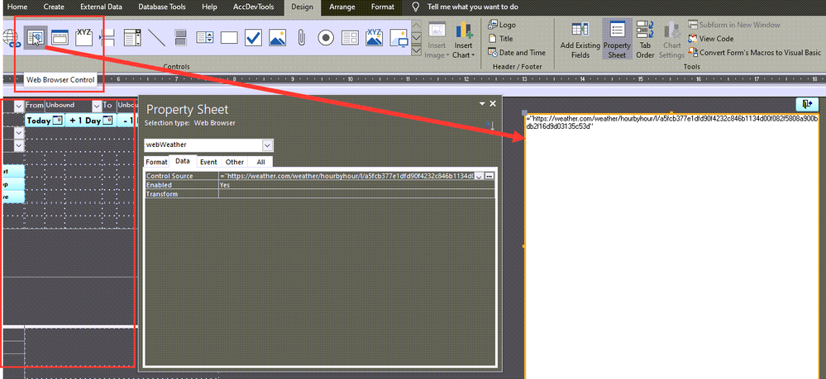The height and width of the screenshot is (379, 826).
Task: Switch to Other tab in Property Sheet
Action: pyautogui.click(x=235, y=162)
